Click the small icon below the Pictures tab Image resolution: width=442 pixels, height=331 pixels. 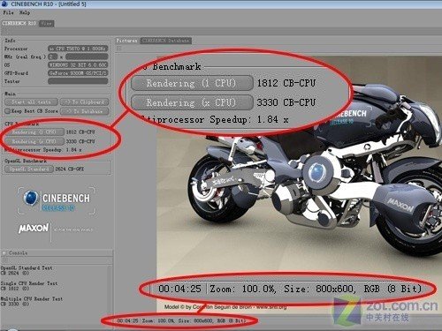[x=118, y=49]
